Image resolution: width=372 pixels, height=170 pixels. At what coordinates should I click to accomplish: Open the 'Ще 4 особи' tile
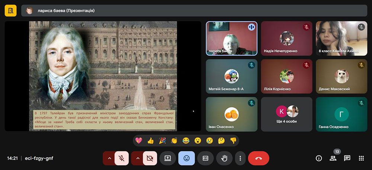[x=286, y=114]
